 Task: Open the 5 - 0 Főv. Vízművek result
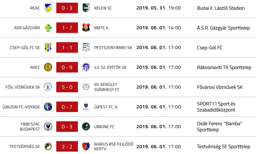(67, 87)
